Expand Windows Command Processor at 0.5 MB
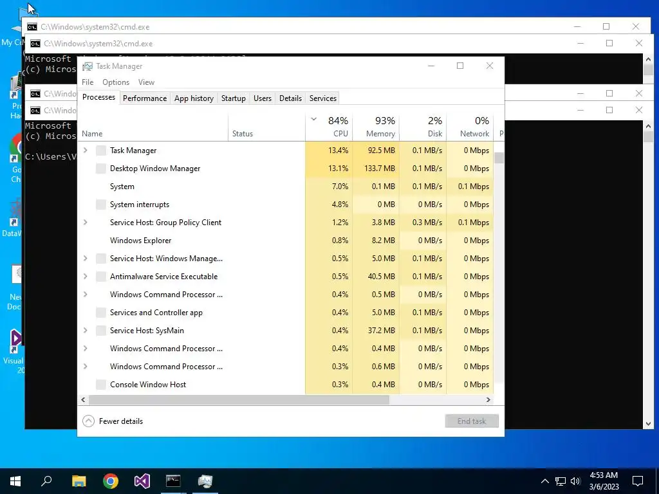659x494 pixels. [86, 295]
